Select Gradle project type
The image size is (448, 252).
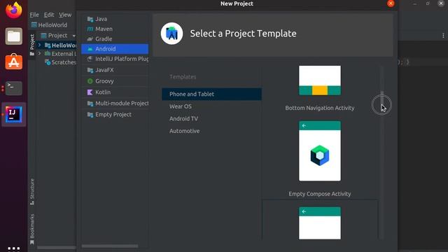115,39
